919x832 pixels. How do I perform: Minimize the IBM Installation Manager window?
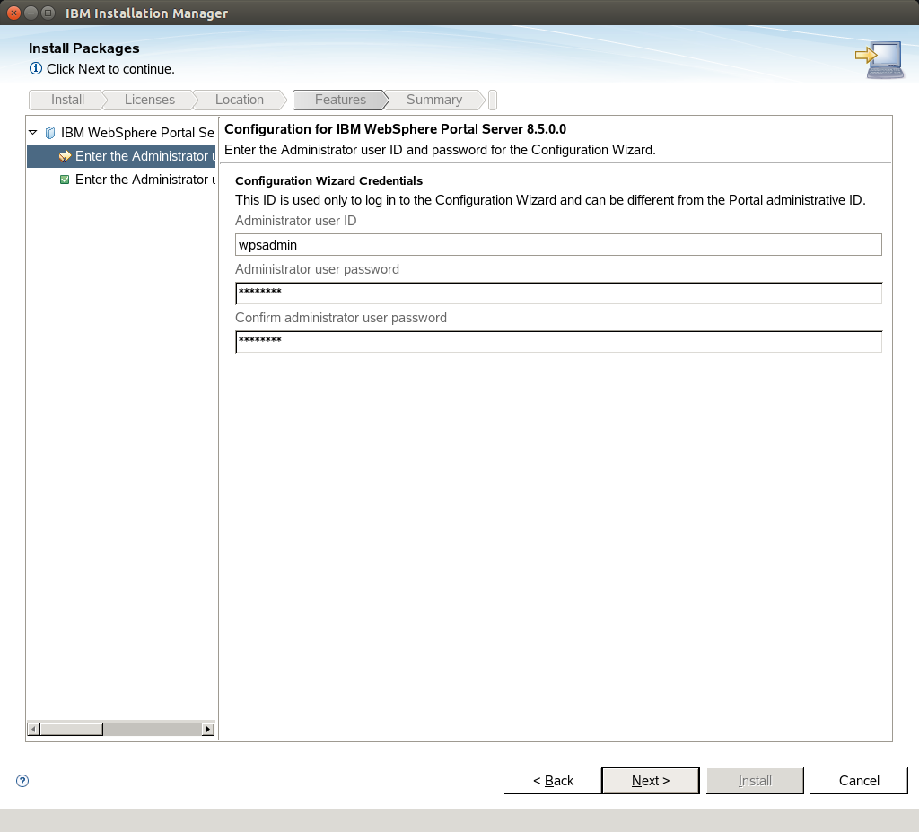(31, 13)
